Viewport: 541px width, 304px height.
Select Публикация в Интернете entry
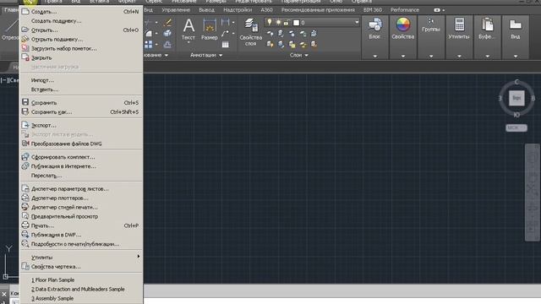(x=81, y=166)
